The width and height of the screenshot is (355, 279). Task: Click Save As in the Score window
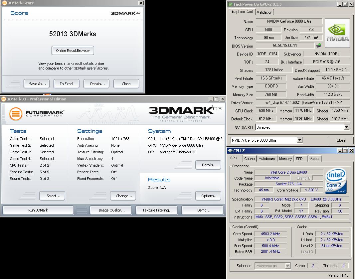tap(37, 84)
